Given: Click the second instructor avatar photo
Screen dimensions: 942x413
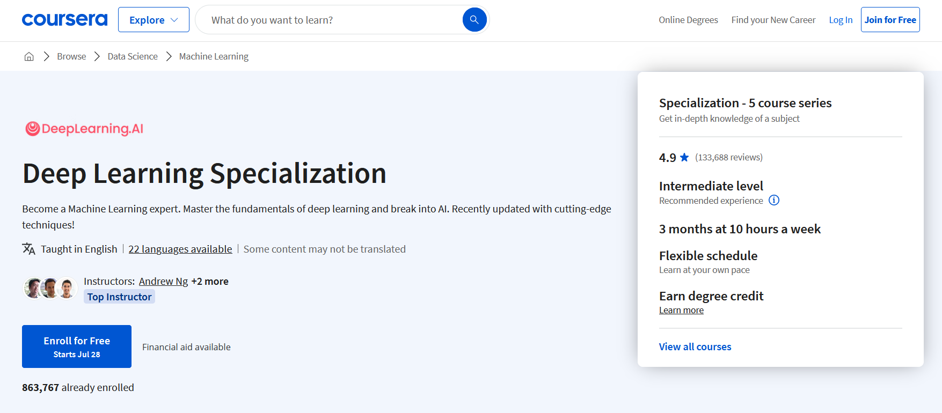Looking at the screenshot, I should (x=50, y=288).
